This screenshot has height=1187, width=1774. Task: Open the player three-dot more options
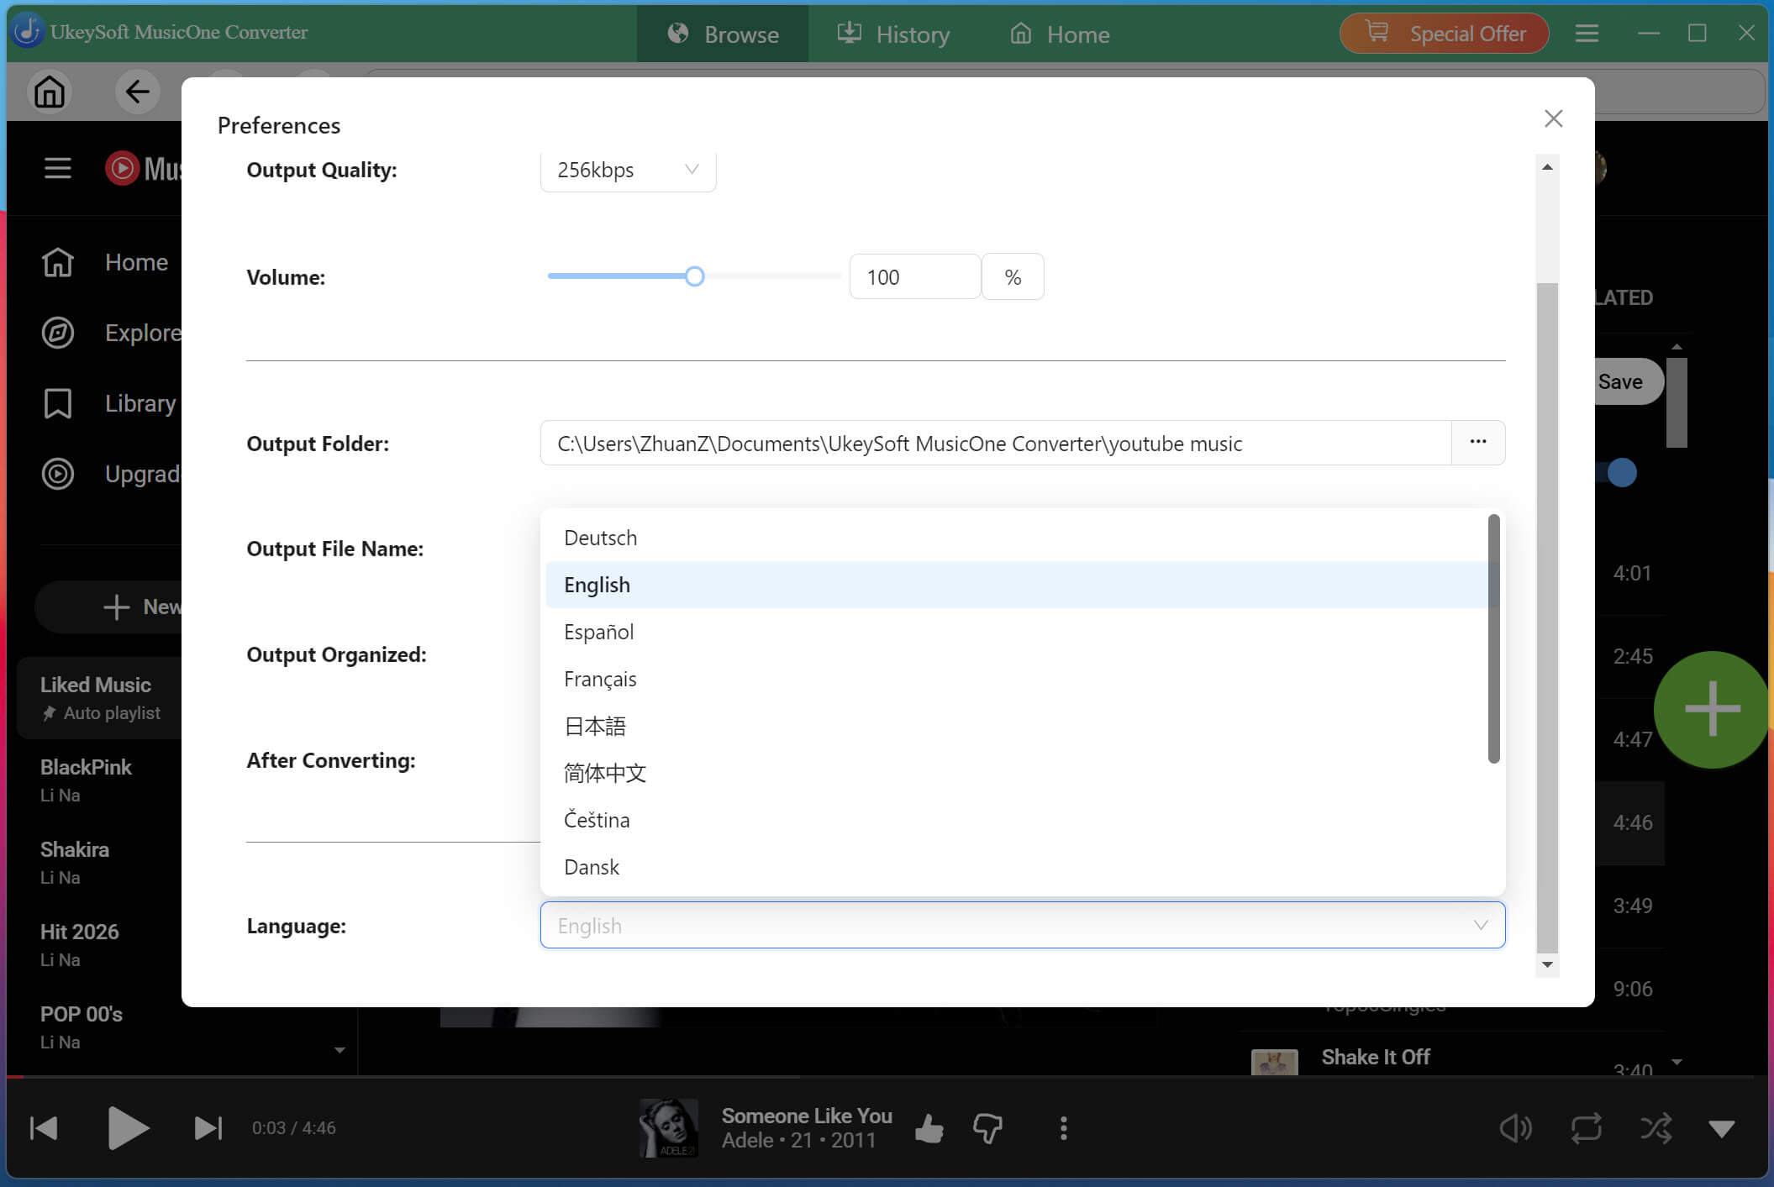pos(1064,1128)
